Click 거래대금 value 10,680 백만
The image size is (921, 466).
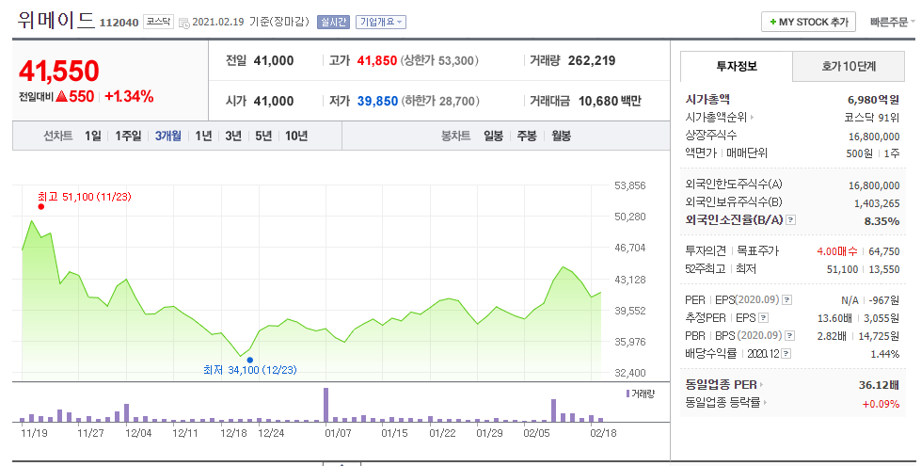(610, 101)
